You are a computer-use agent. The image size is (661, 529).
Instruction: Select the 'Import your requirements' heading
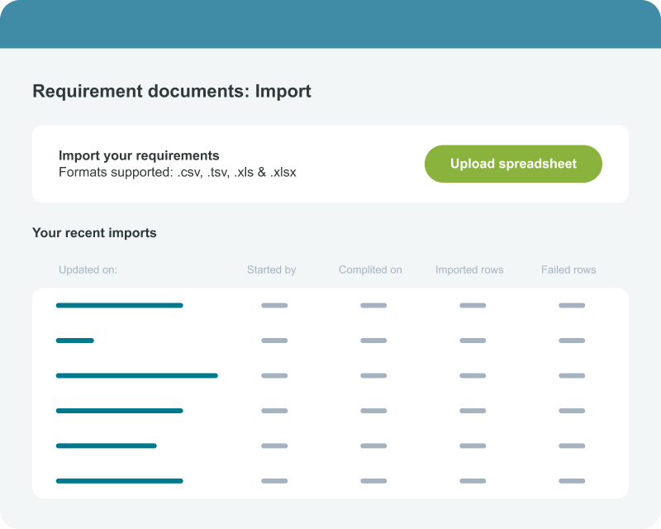pos(137,155)
